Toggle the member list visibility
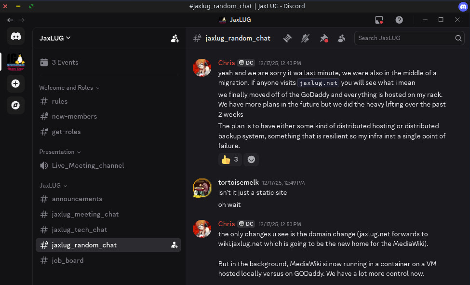This screenshot has width=470, height=285. click(342, 38)
